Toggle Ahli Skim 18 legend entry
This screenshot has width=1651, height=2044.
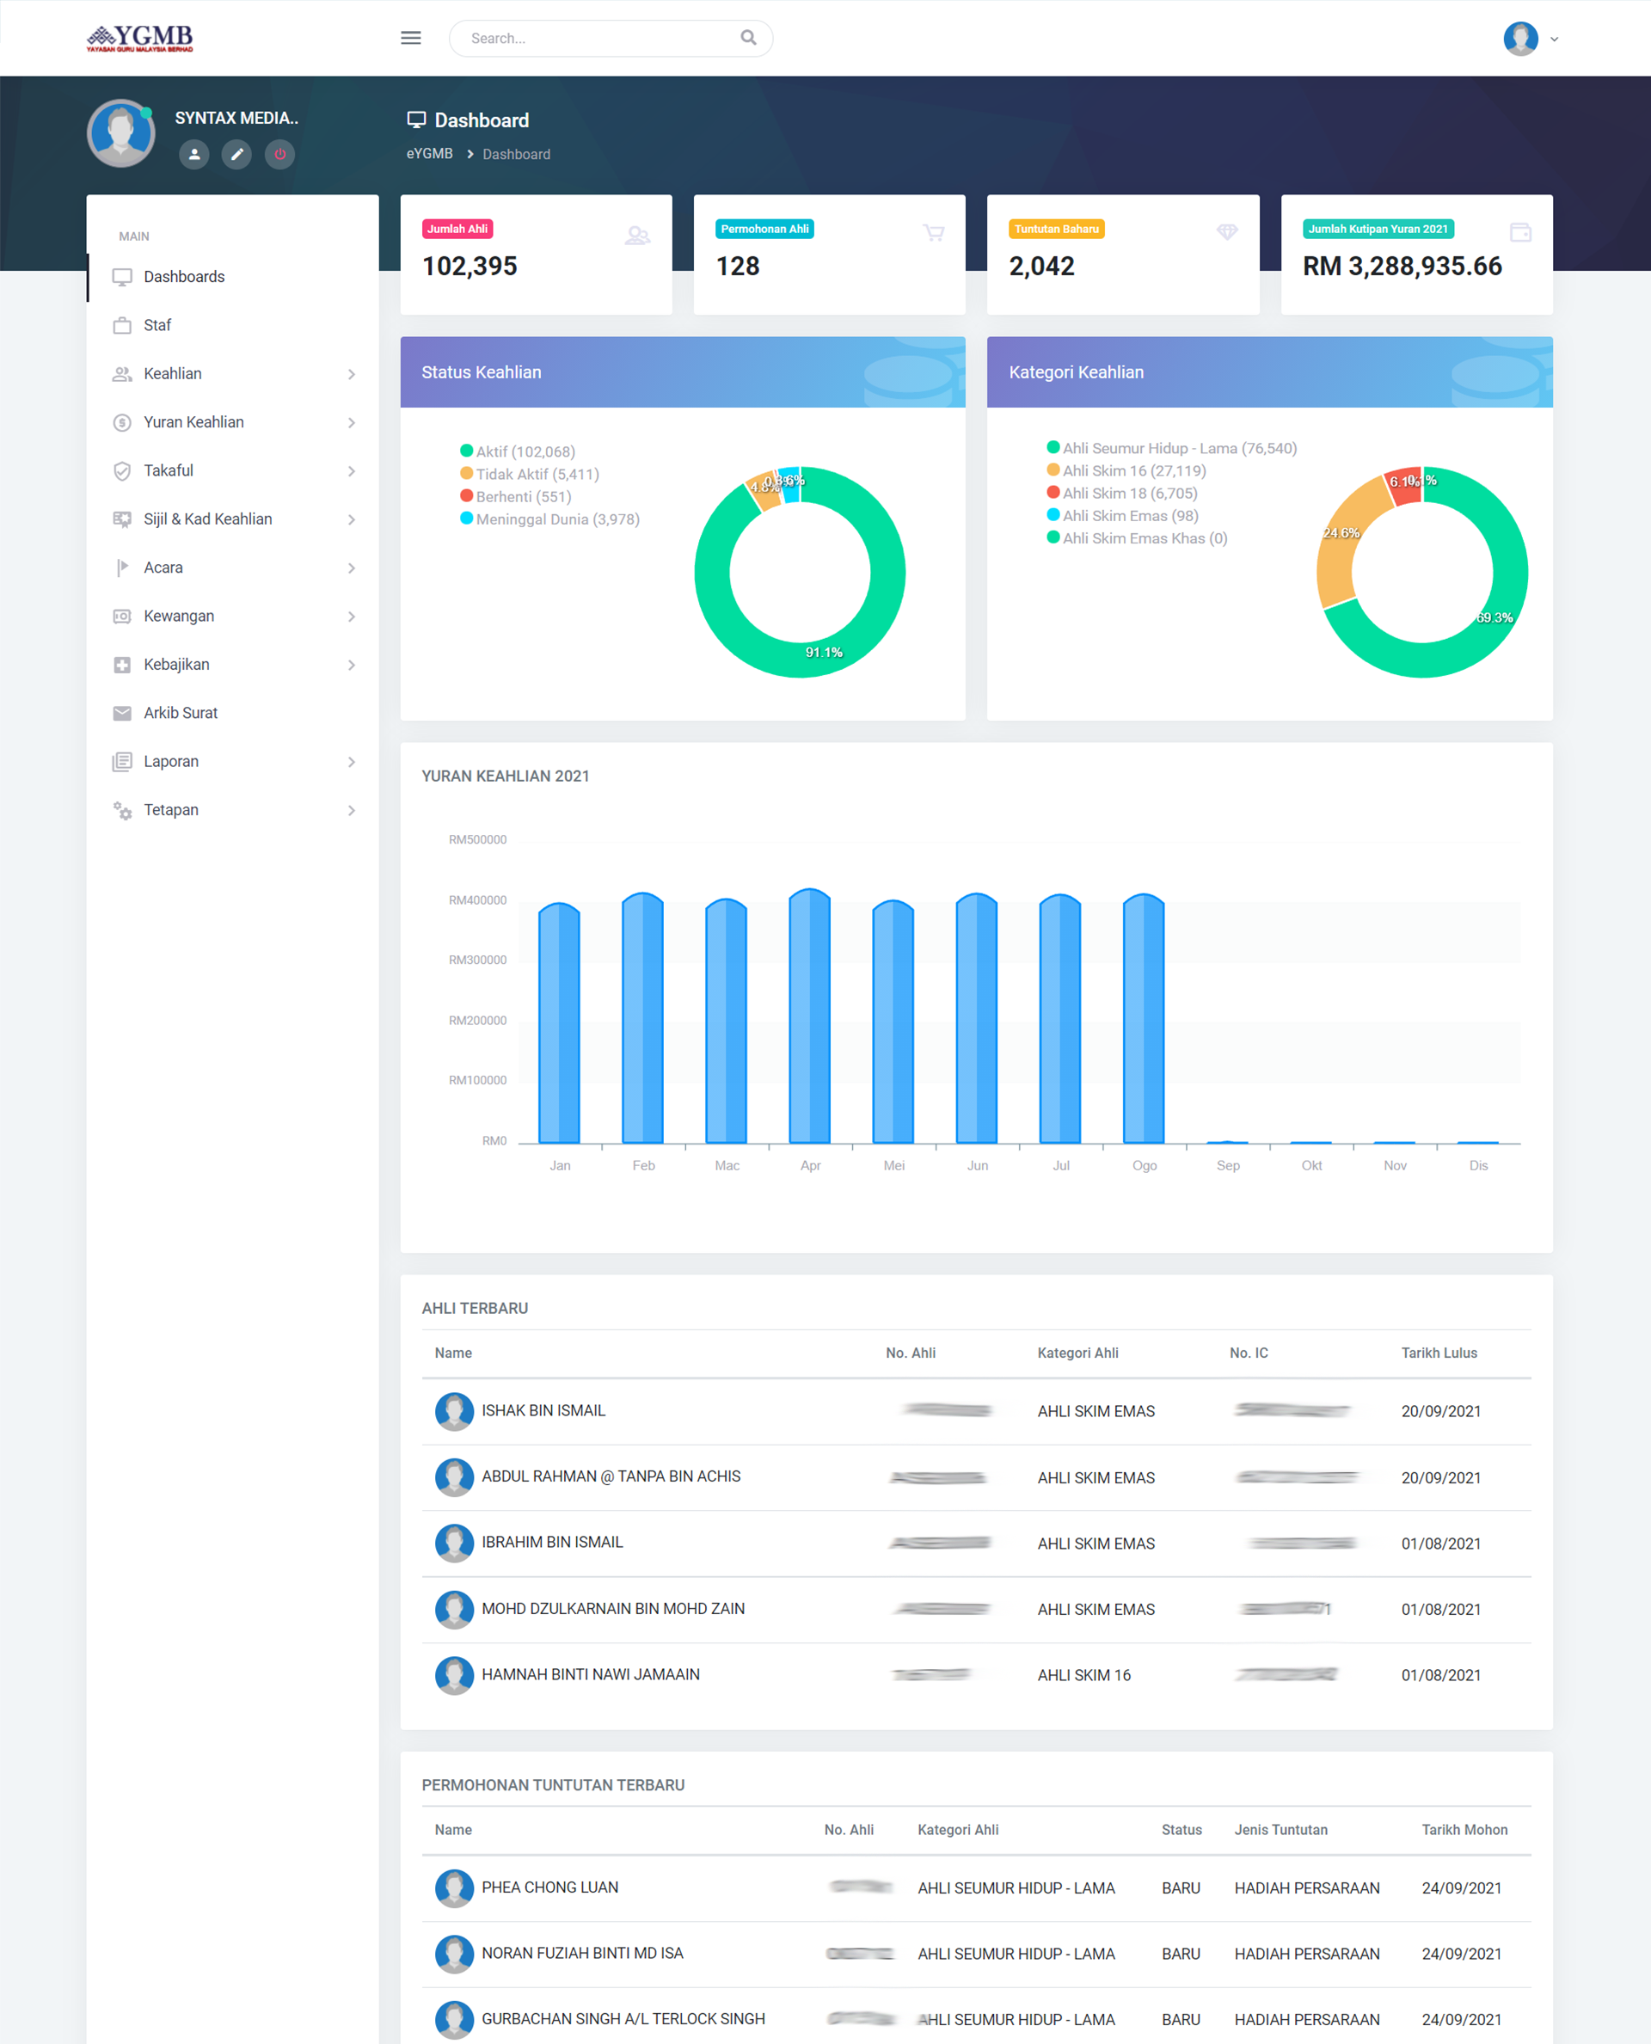coord(1122,494)
